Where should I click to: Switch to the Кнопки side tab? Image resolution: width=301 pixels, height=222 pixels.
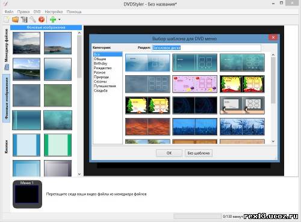click(x=6, y=147)
